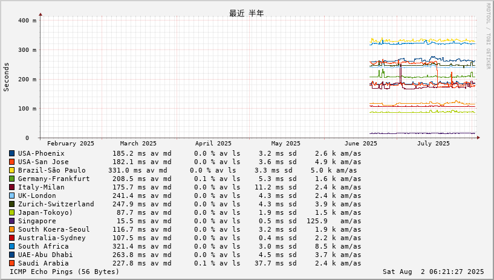
Task: Click the South Koera-Seoul orange swatch
Action: click(x=11, y=230)
